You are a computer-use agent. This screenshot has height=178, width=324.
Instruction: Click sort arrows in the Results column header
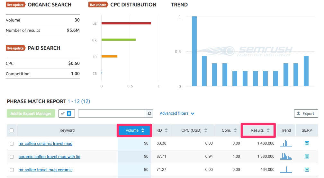pyautogui.click(x=268, y=130)
